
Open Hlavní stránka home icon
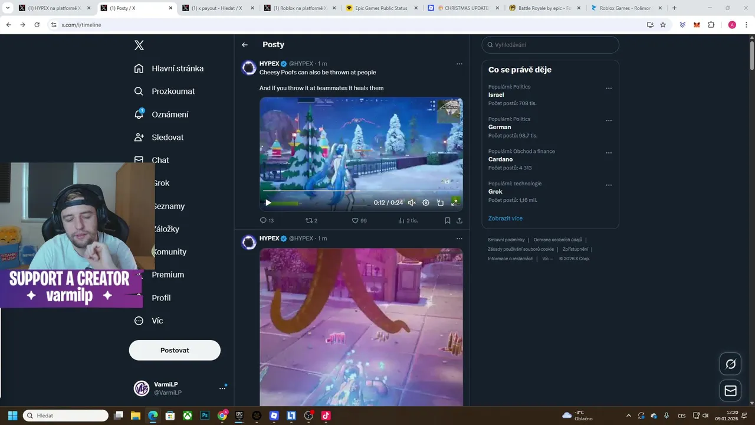[x=139, y=68]
